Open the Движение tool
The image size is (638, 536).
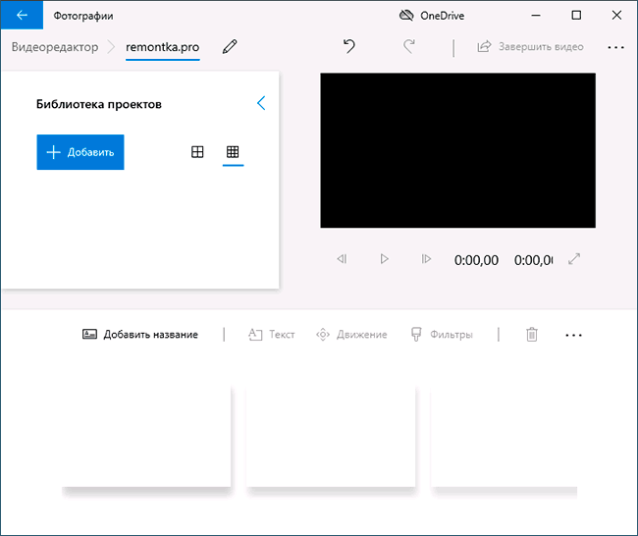pyautogui.click(x=351, y=335)
